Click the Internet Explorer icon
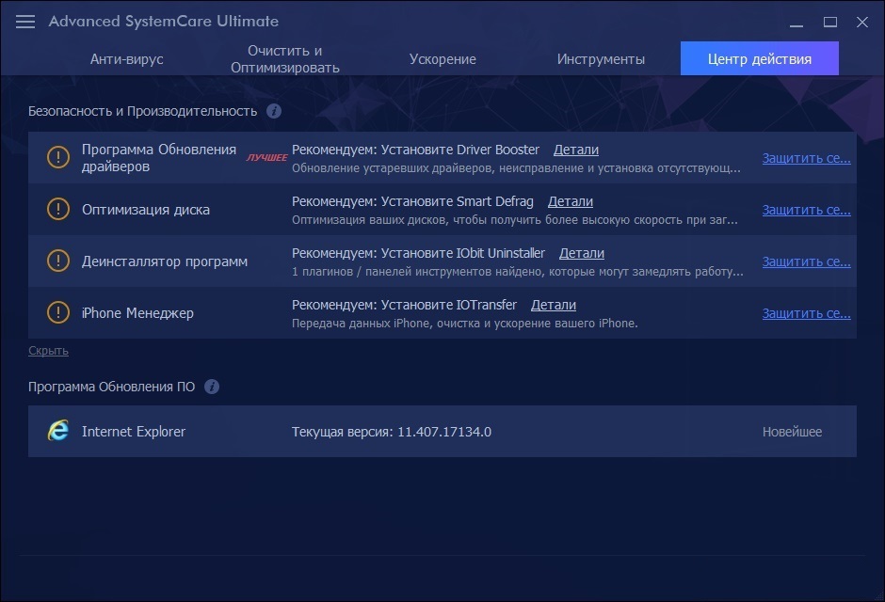Image resolution: width=885 pixels, height=602 pixels. point(58,432)
